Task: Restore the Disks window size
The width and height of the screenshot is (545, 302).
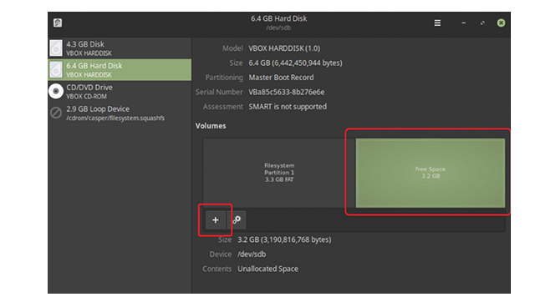Action: click(482, 23)
